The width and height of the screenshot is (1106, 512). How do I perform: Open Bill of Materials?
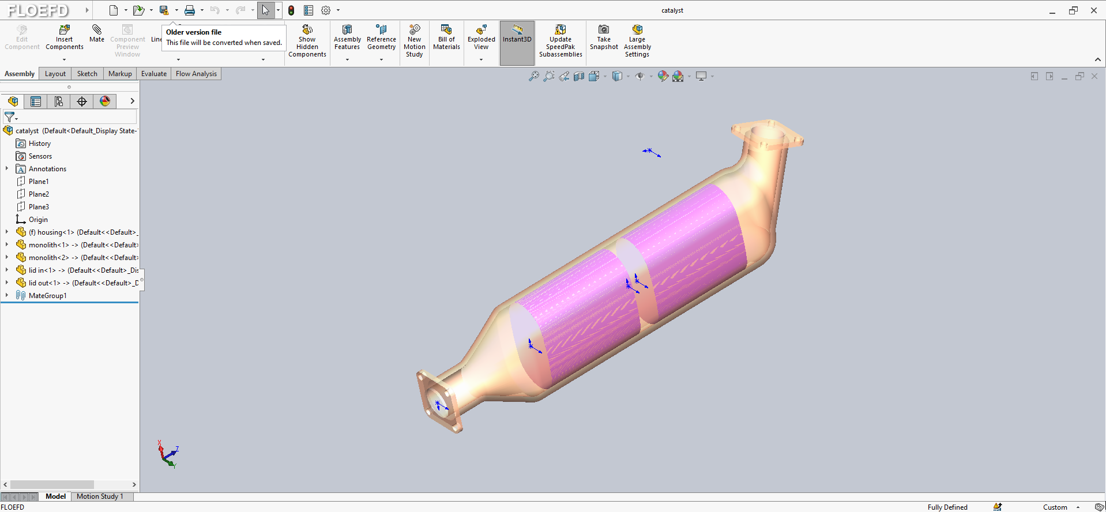(446, 37)
